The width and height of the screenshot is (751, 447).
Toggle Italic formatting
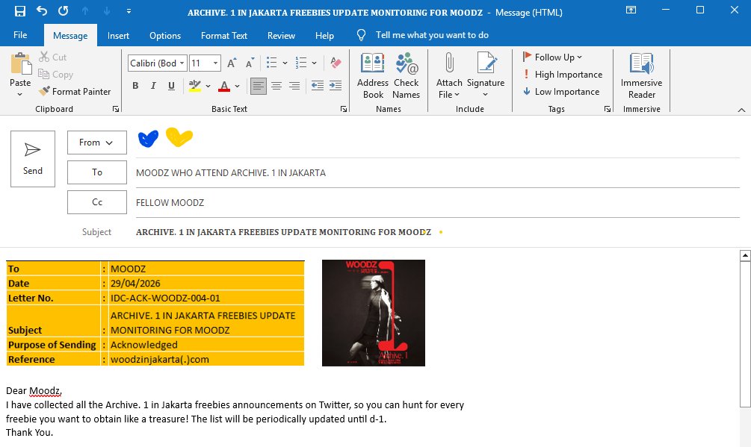153,86
